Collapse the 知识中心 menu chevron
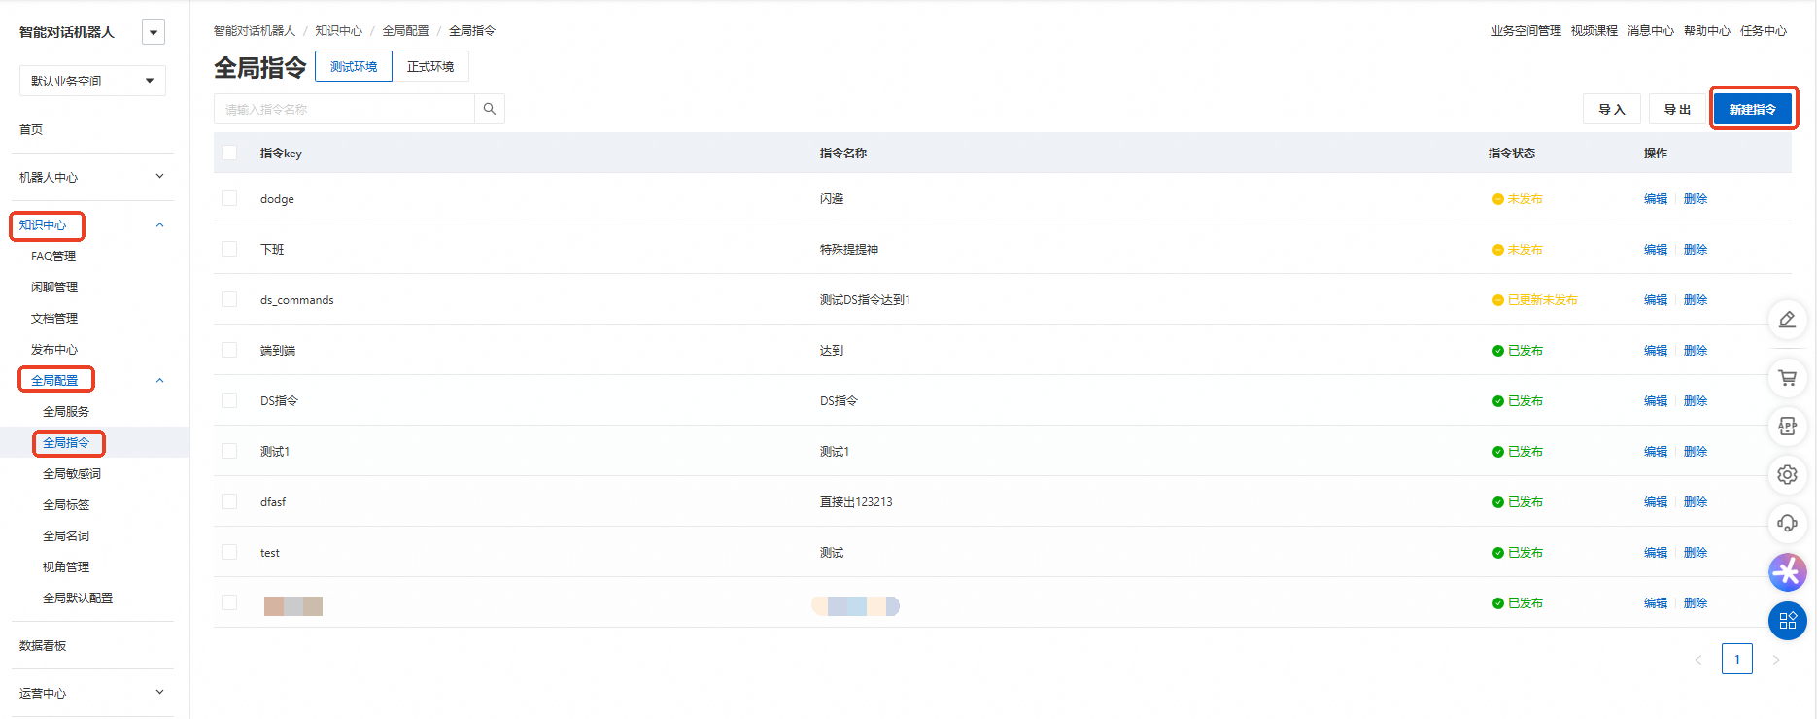1817x719 pixels. 159,225
